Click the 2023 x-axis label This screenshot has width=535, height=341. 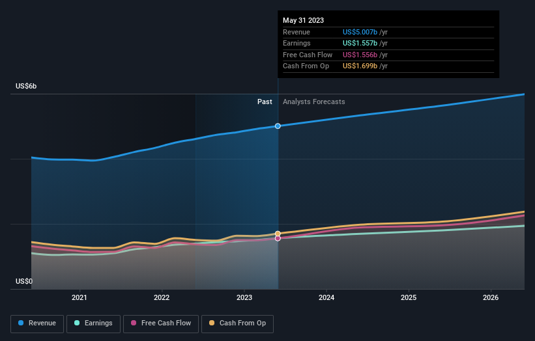click(244, 298)
